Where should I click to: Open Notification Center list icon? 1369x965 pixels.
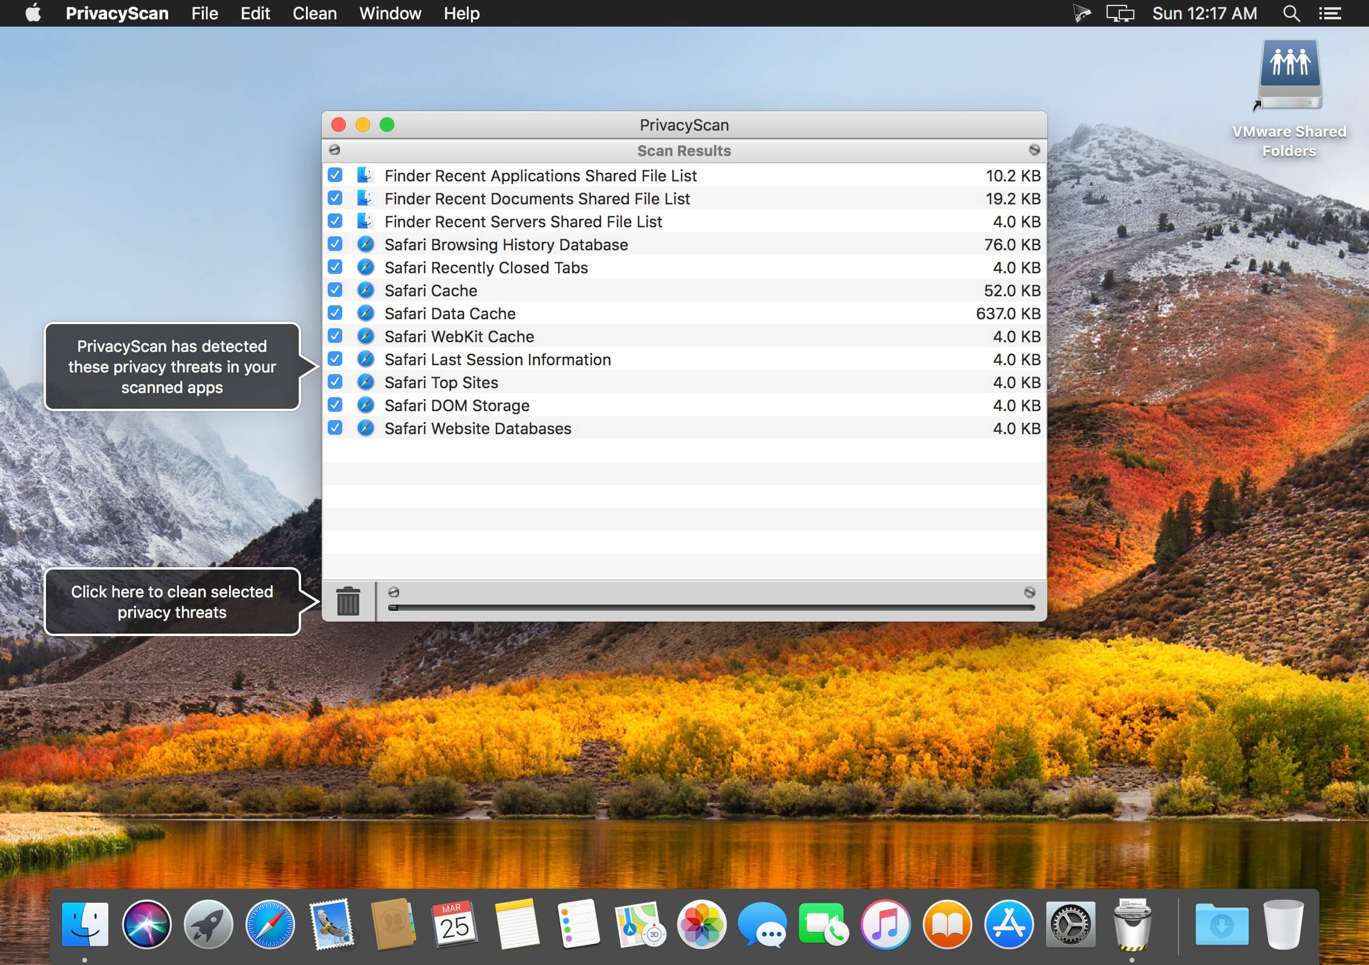tap(1330, 13)
